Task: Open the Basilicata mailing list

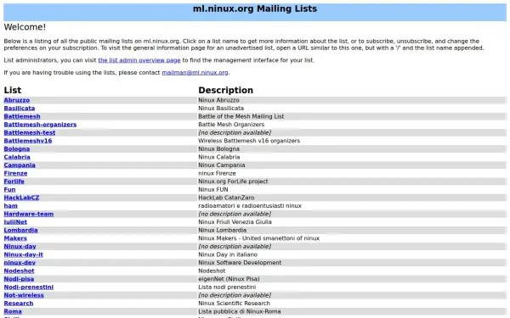Action: point(20,109)
